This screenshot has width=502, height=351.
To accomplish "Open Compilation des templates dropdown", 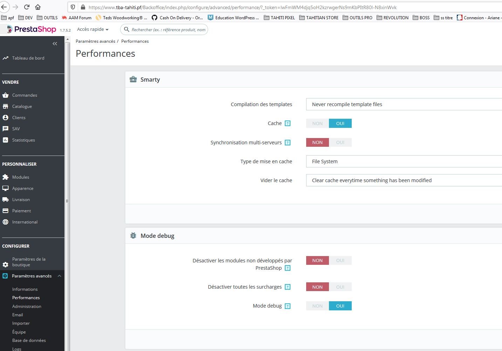I will click(x=404, y=104).
